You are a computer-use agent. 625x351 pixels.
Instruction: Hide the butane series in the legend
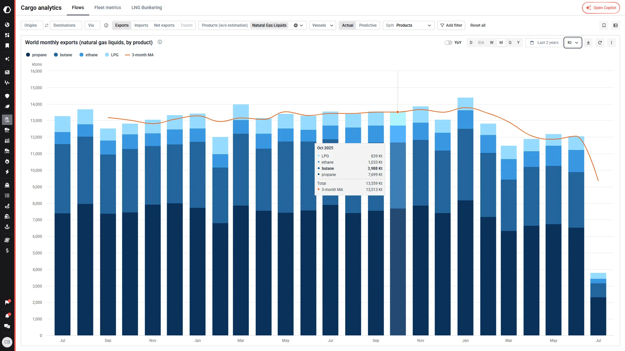63,55
